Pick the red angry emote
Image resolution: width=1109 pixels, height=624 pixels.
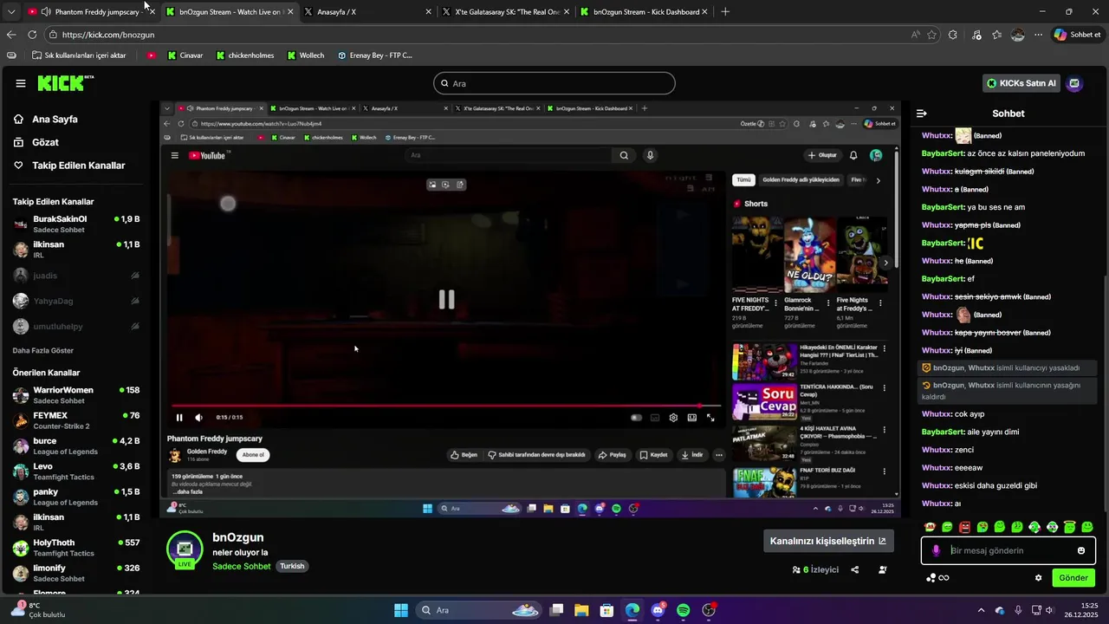(x=964, y=527)
